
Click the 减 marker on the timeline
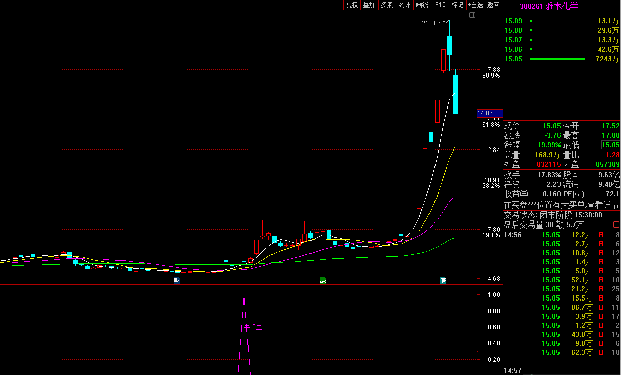tap(323, 280)
